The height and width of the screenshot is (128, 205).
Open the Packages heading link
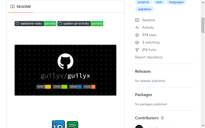pos(143,94)
